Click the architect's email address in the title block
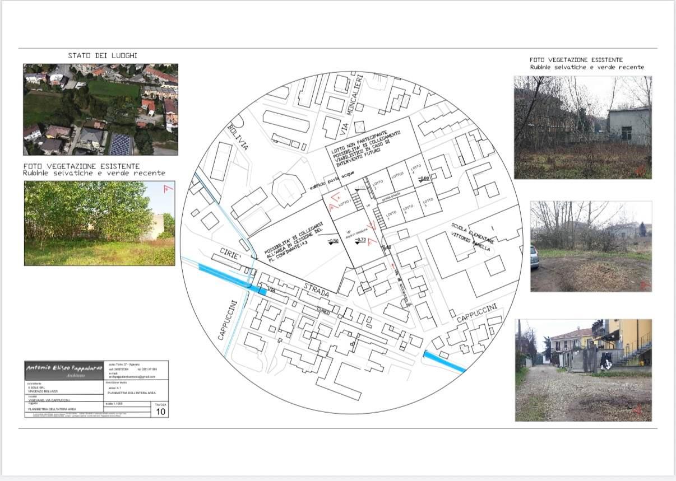 tap(132, 377)
